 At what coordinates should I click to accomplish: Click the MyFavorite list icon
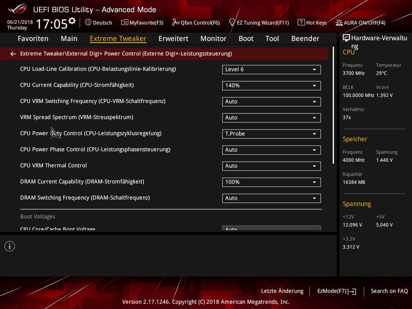125,23
